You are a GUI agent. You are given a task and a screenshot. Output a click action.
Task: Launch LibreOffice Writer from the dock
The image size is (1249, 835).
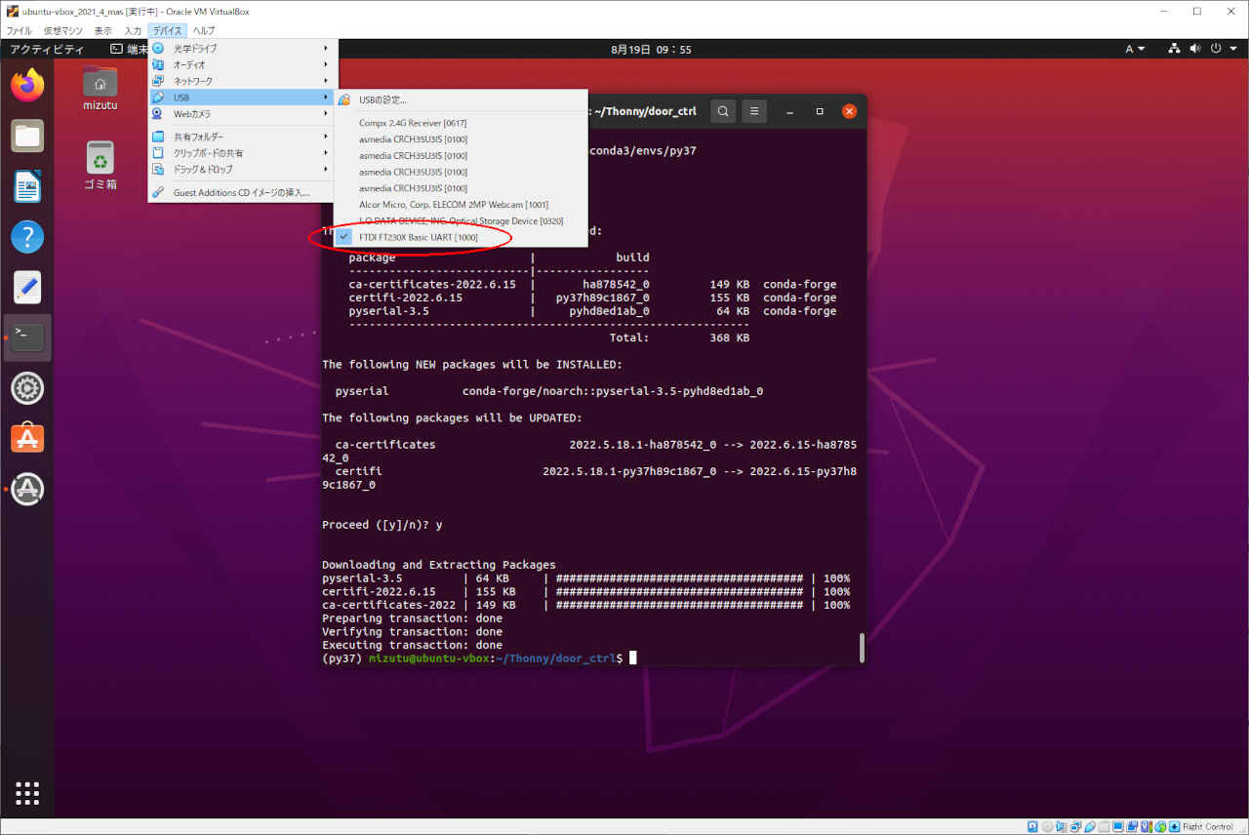(x=27, y=186)
